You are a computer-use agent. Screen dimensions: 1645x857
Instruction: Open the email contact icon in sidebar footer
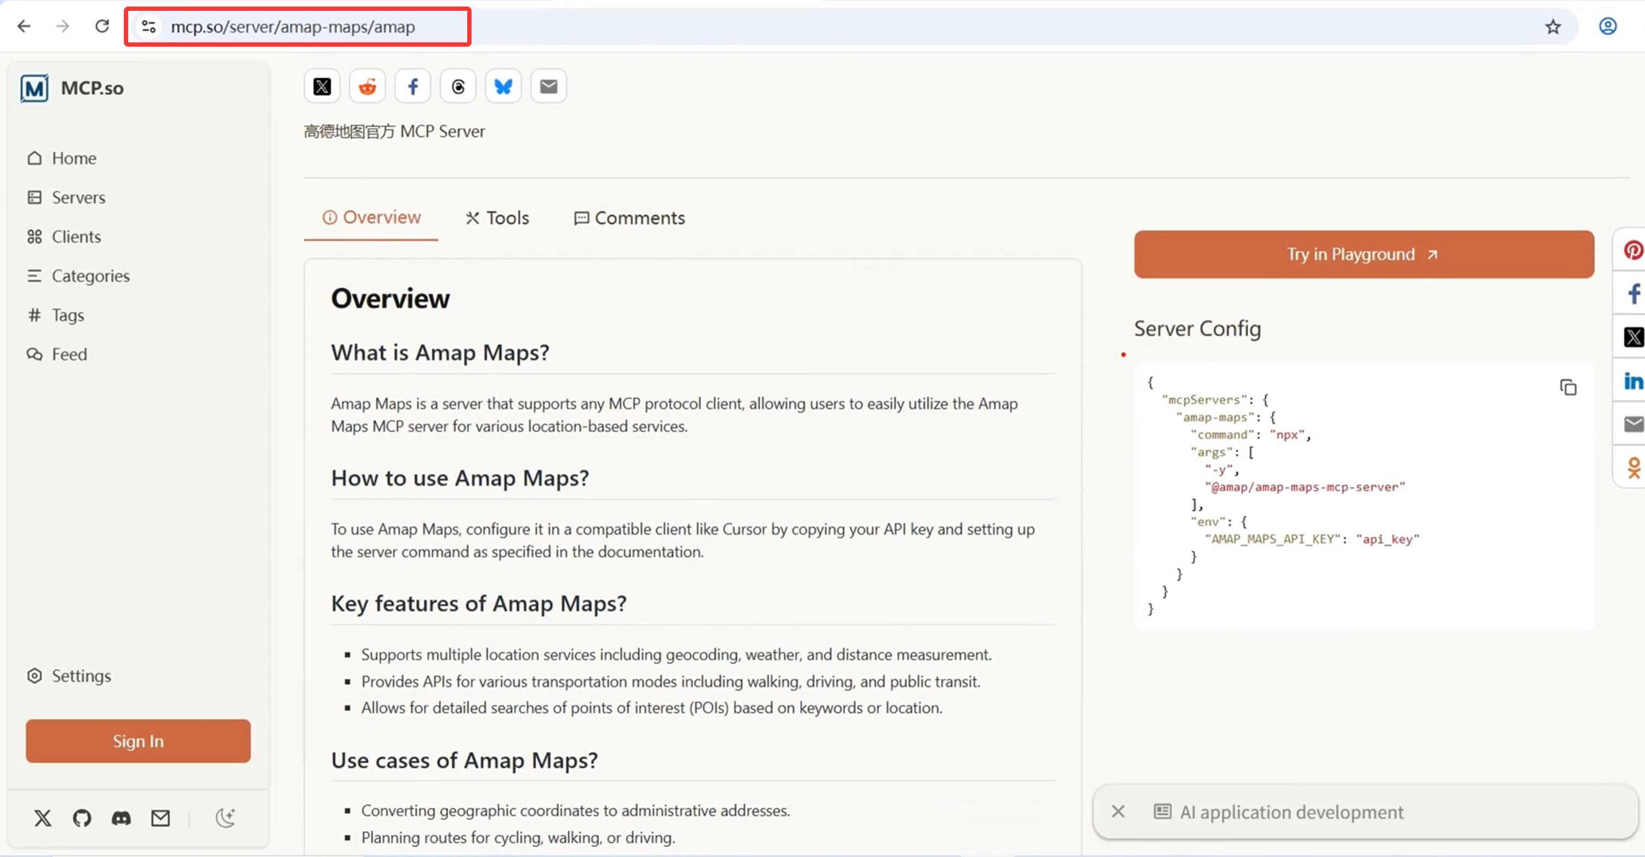(160, 818)
